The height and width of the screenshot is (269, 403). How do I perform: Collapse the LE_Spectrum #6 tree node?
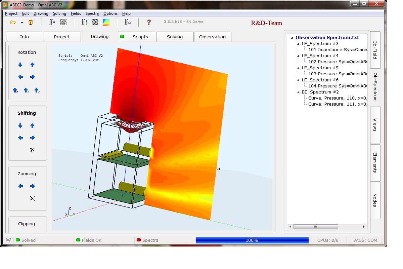click(298, 80)
